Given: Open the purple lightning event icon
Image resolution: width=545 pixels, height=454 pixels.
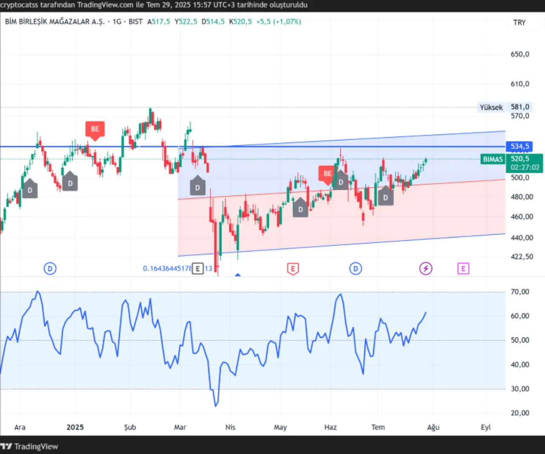Looking at the screenshot, I should tap(426, 269).
